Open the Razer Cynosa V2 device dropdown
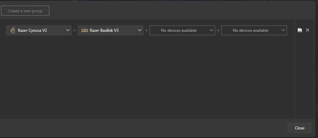 click(36, 30)
